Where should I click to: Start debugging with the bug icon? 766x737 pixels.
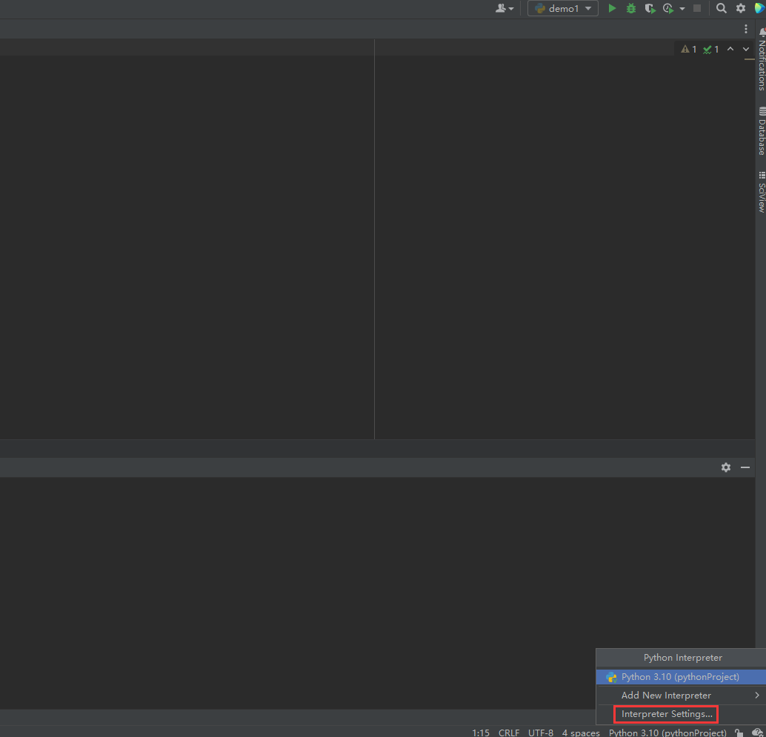[631, 8]
